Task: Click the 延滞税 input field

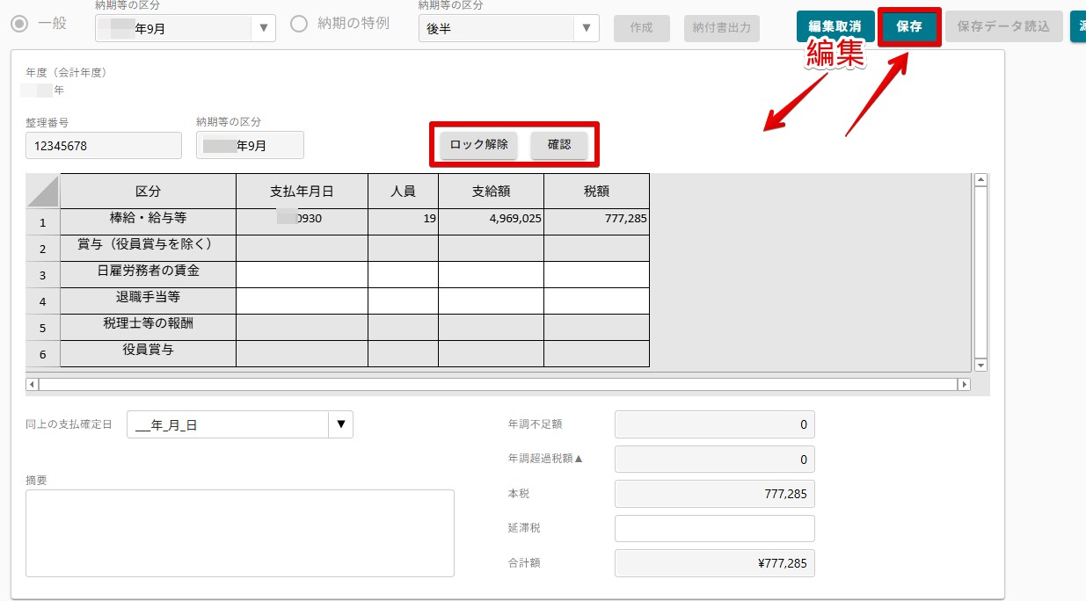Action: click(x=714, y=529)
